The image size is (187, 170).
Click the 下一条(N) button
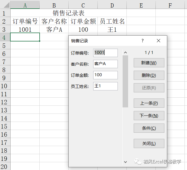click(149, 115)
